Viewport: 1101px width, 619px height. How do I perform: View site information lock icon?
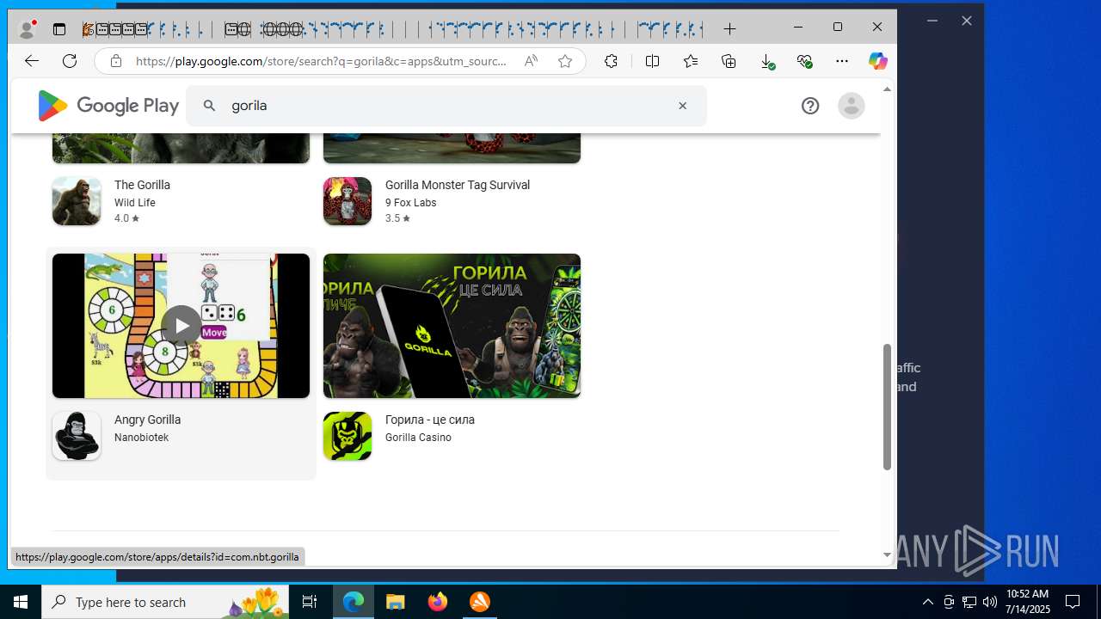(116, 61)
